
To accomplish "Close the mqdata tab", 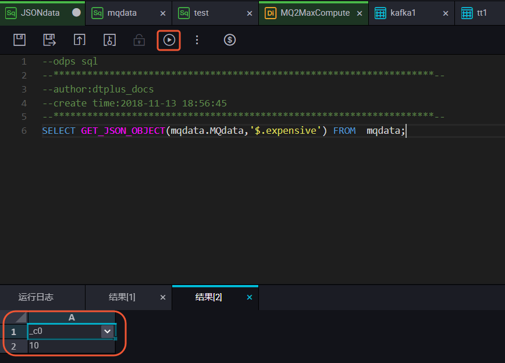I will pos(163,13).
